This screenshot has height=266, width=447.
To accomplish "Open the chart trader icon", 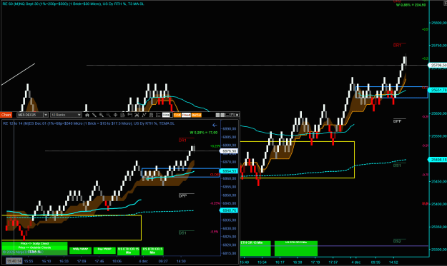I will pyautogui.click(x=129, y=115).
